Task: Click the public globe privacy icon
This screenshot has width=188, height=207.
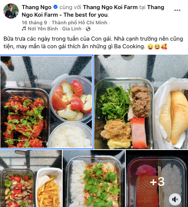Action: tap(88, 29)
